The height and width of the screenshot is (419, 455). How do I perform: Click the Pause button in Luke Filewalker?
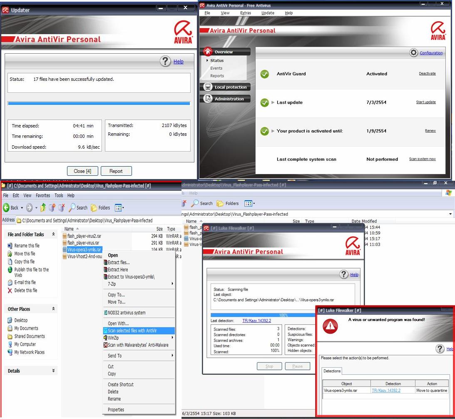coord(297,366)
